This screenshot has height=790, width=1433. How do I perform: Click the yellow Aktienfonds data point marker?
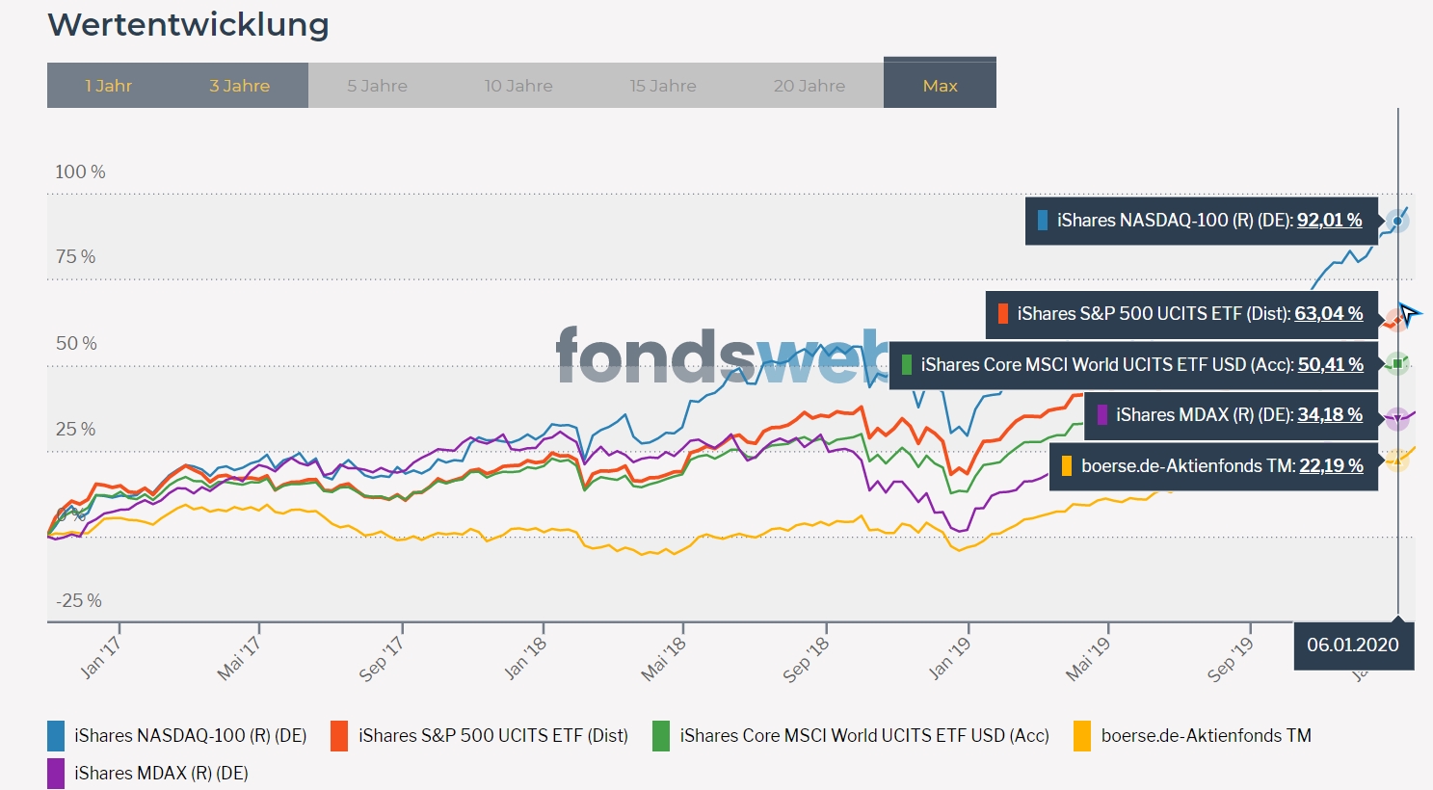(x=1397, y=460)
